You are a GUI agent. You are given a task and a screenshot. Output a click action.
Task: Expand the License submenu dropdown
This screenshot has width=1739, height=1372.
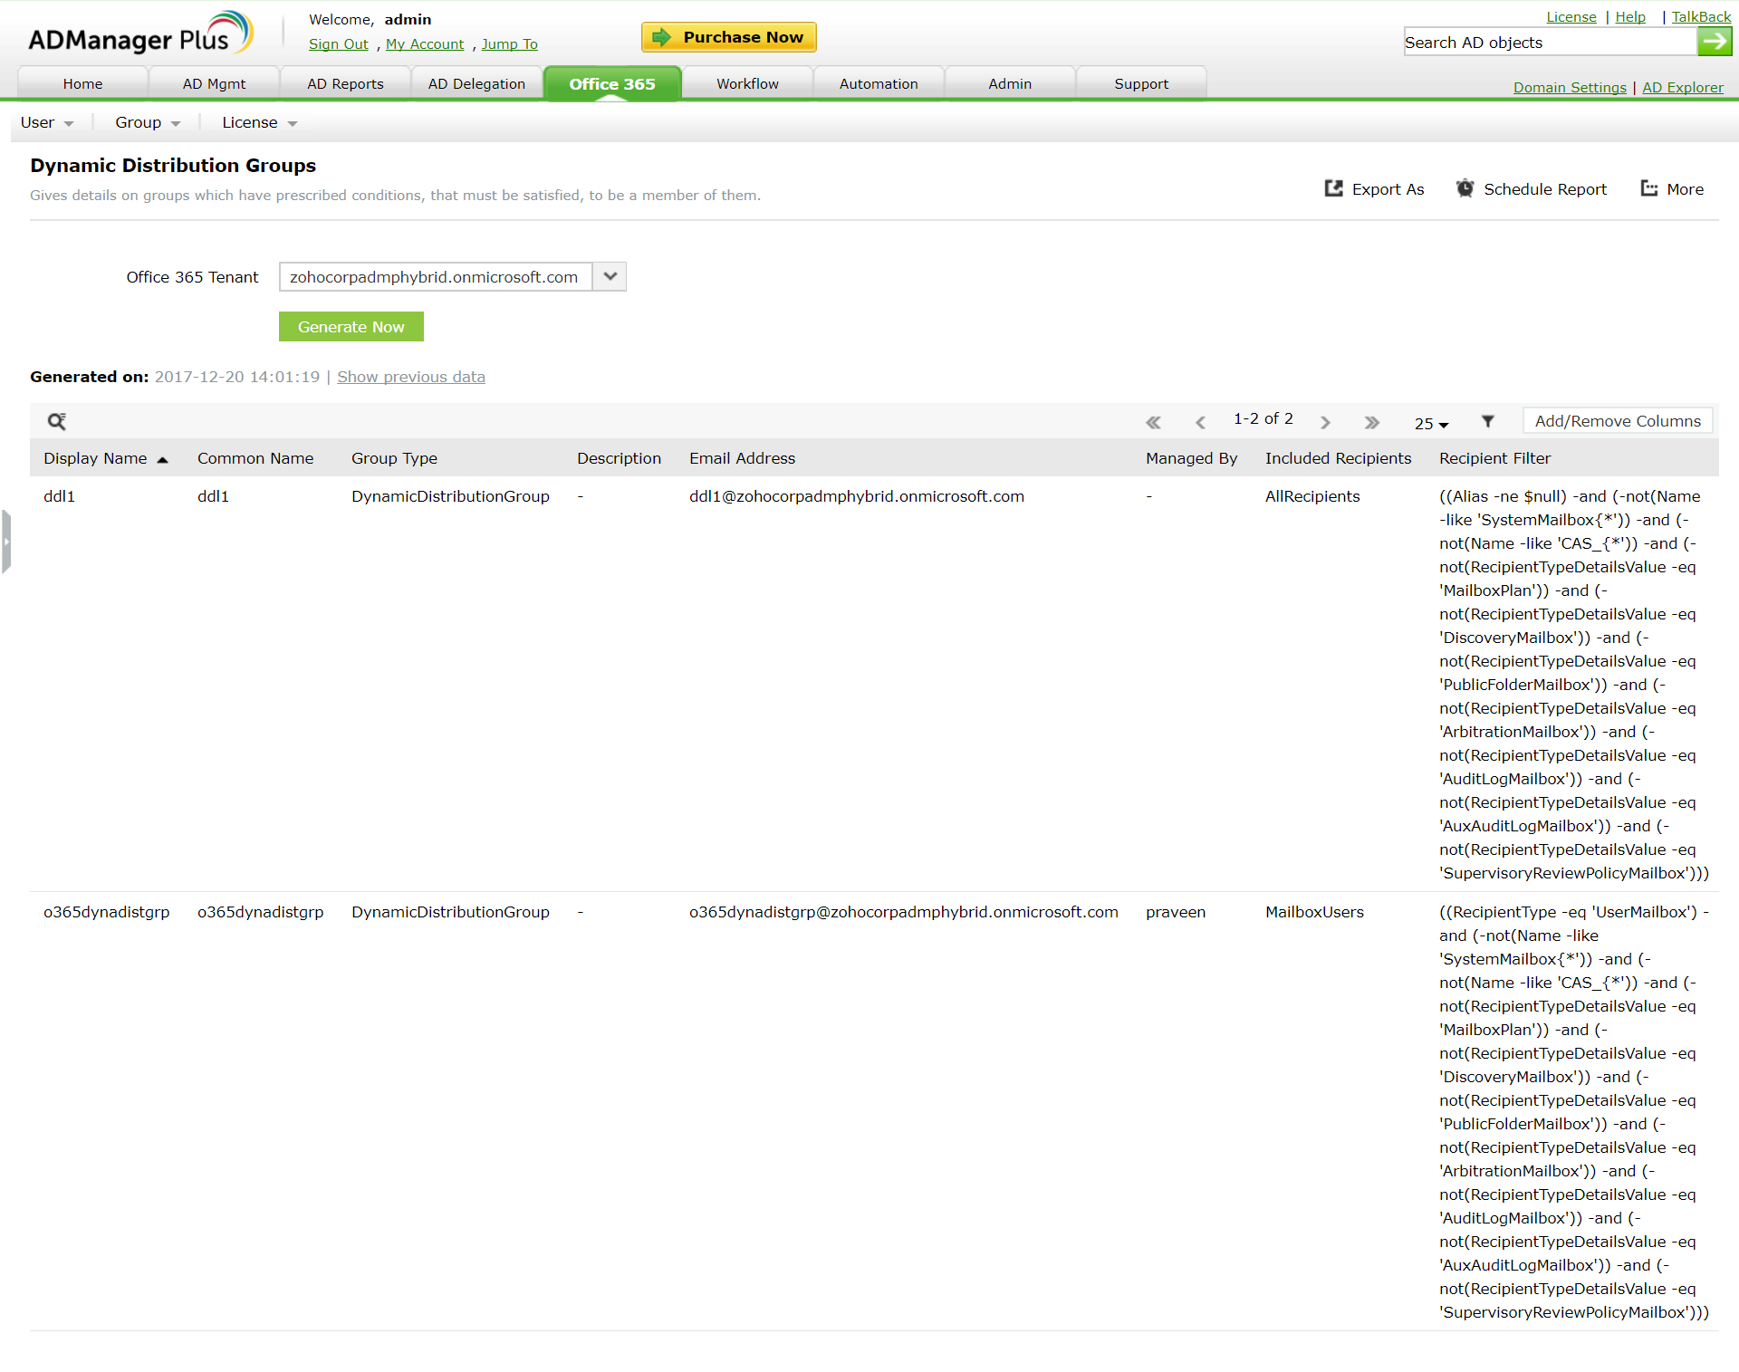pyautogui.click(x=259, y=122)
